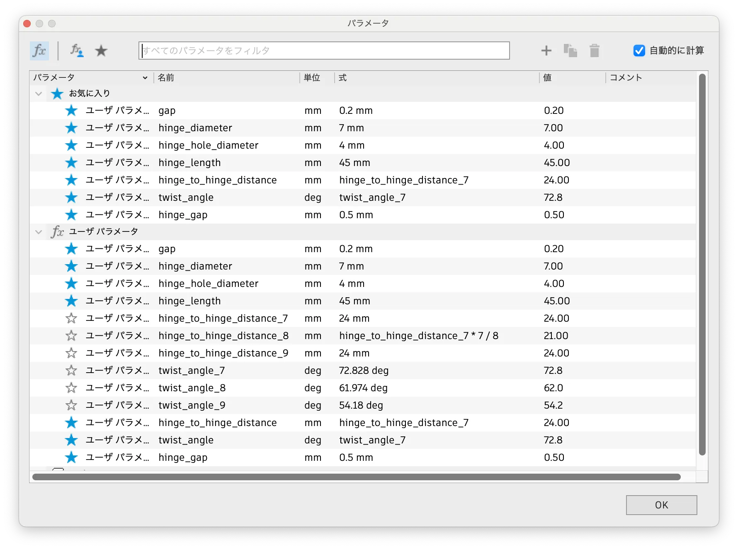738x549 pixels.
Task: Add a new parameter with the plus icon
Action: click(546, 51)
